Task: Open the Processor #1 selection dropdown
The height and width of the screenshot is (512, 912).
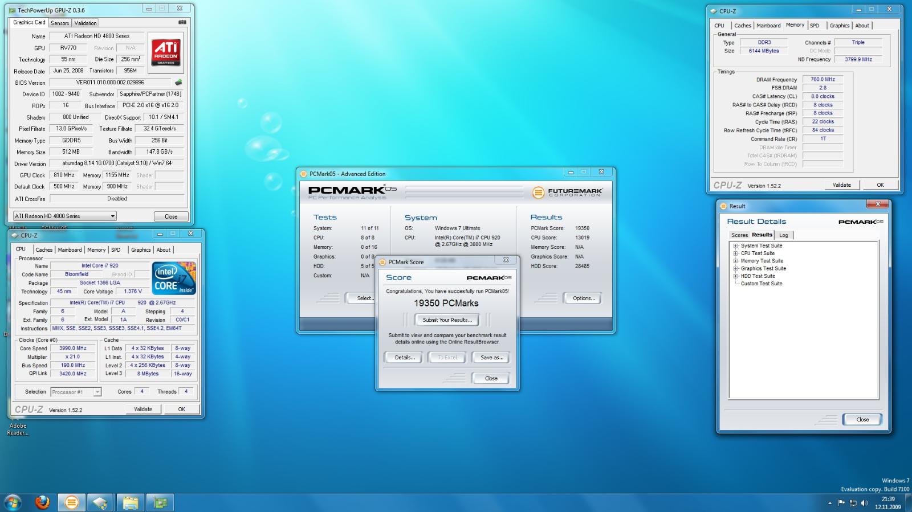Action: (76, 392)
